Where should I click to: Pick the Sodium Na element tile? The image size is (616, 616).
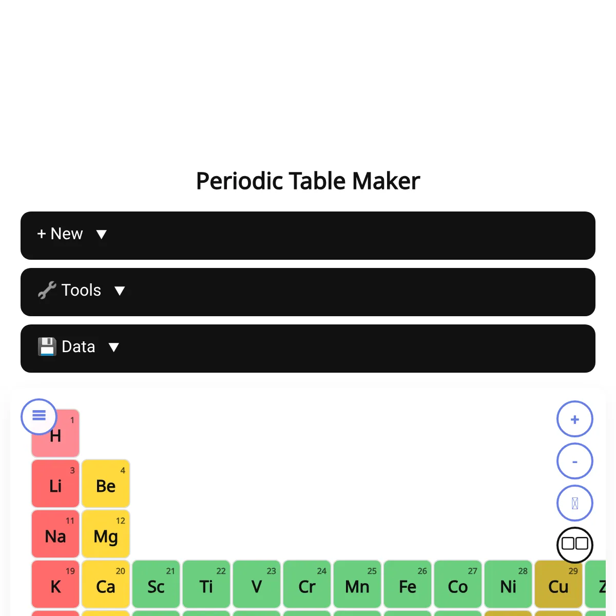click(x=55, y=534)
